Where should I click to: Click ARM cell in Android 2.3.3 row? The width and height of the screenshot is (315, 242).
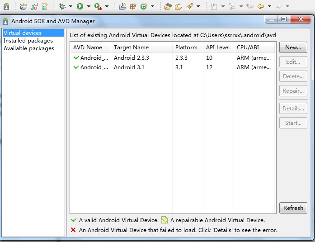click(x=254, y=58)
